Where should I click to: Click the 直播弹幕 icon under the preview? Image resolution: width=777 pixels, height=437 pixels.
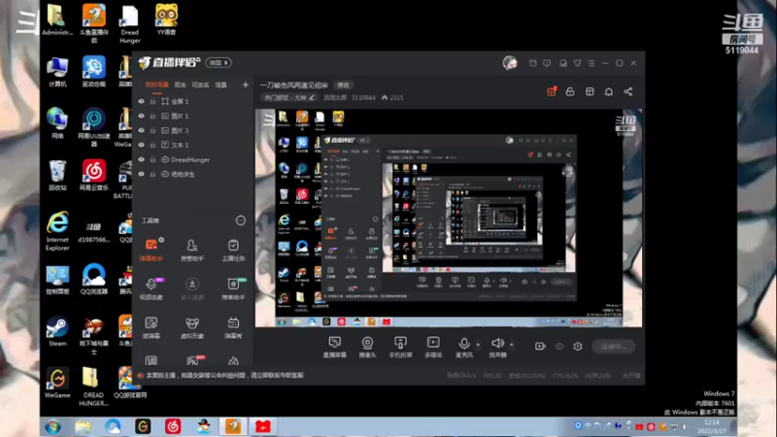[x=334, y=347]
